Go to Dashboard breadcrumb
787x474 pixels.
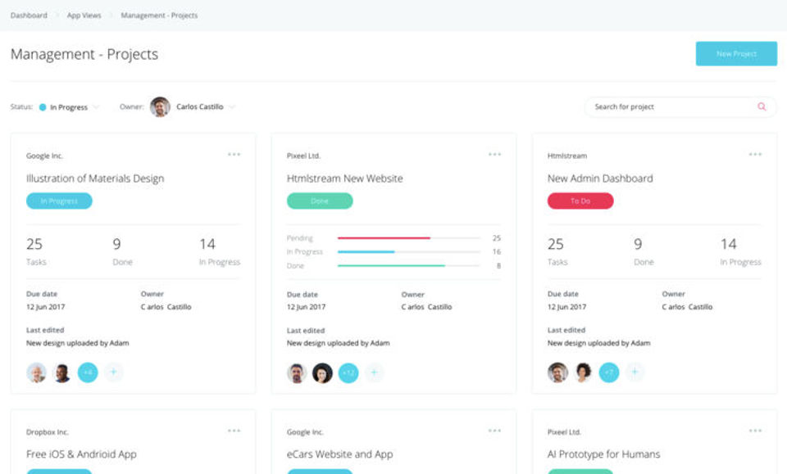click(30, 16)
